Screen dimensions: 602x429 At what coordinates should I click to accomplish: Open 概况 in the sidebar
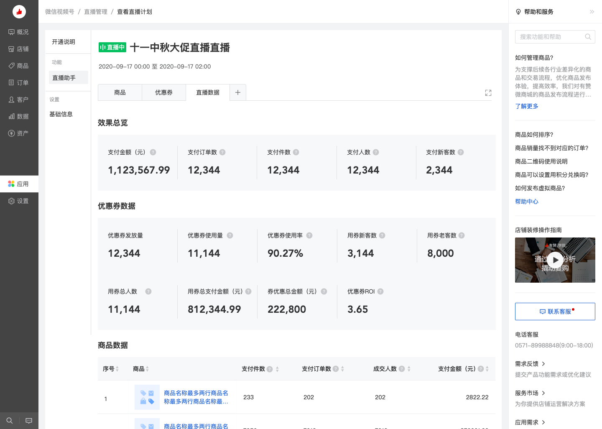click(19, 32)
